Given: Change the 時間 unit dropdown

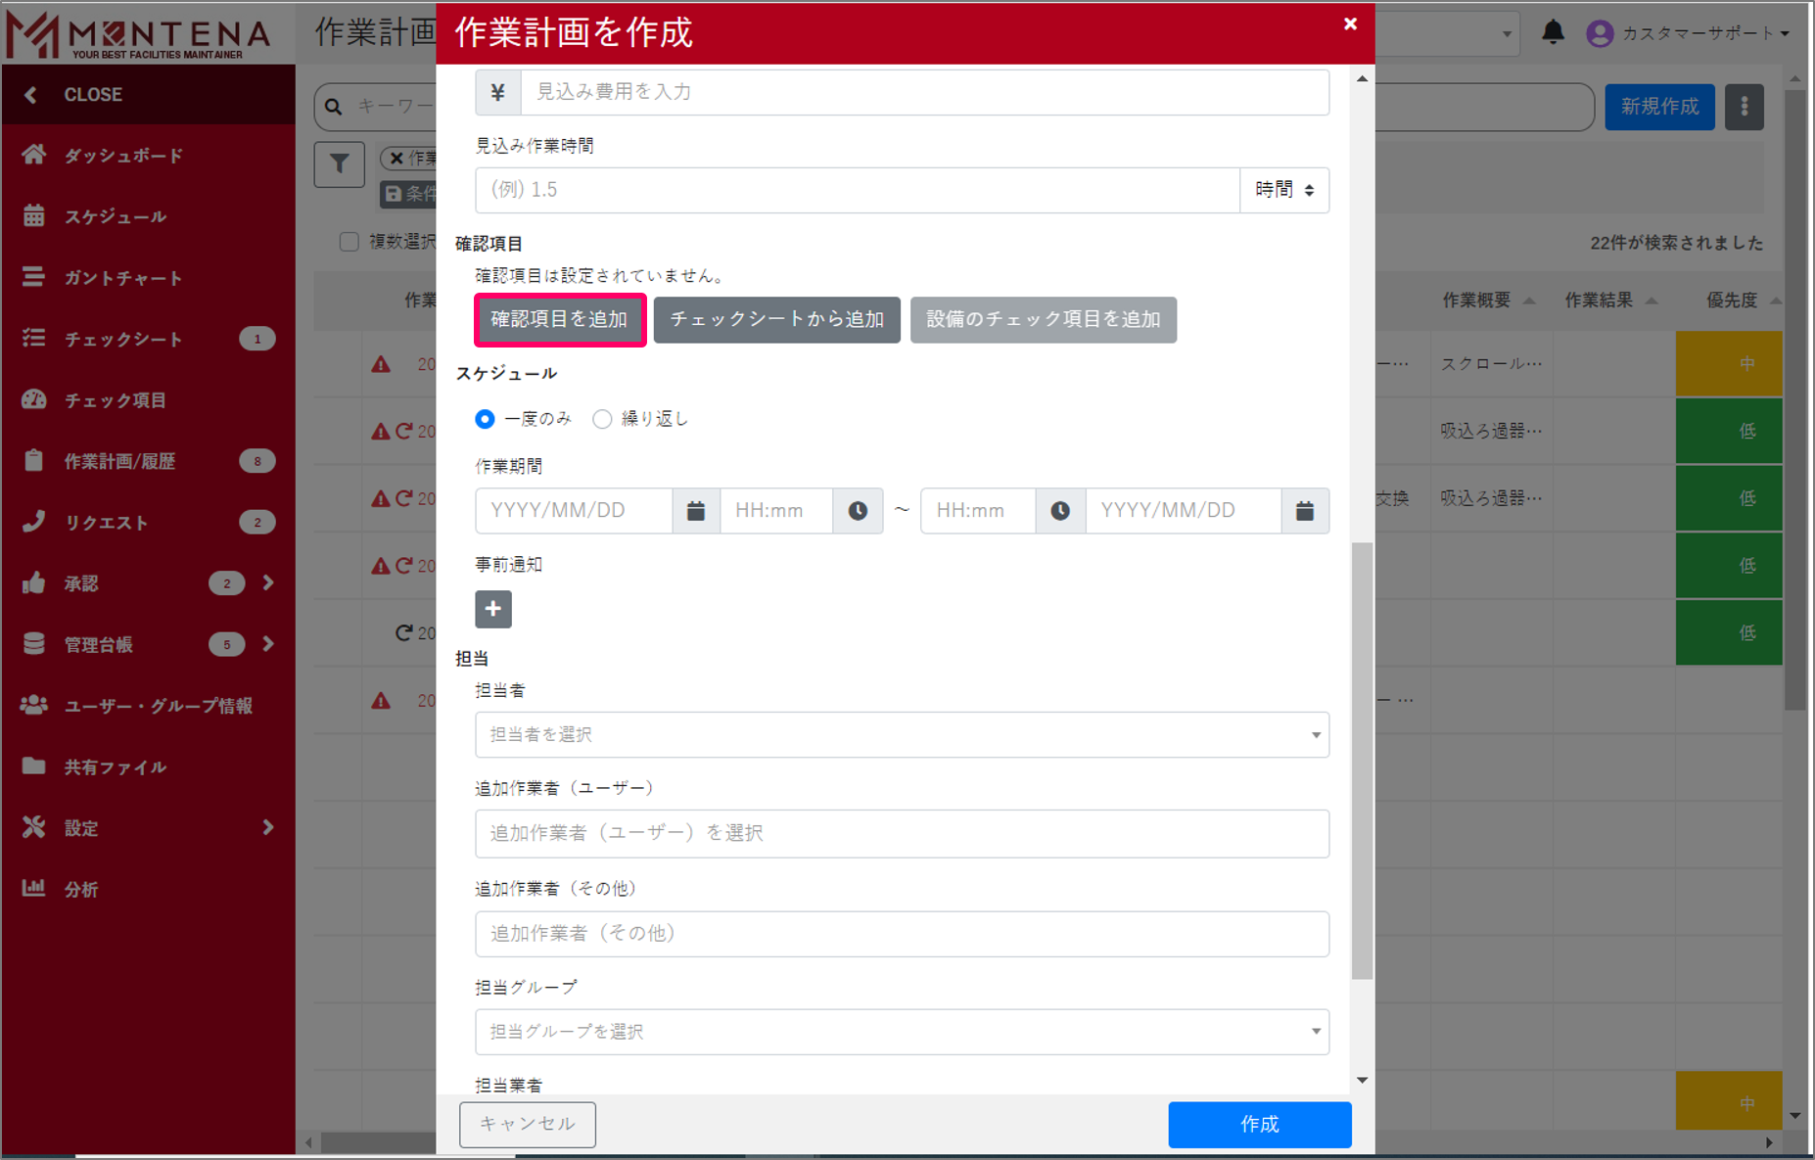Looking at the screenshot, I should 1283,190.
